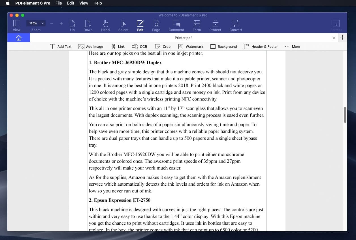Insert a Link
Viewport: 356px width, 240px height.
(x=118, y=46)
